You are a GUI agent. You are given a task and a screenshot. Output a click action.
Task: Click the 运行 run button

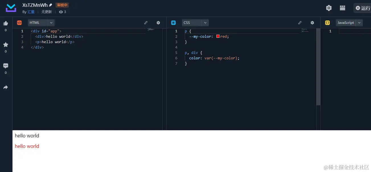[362, 8]
